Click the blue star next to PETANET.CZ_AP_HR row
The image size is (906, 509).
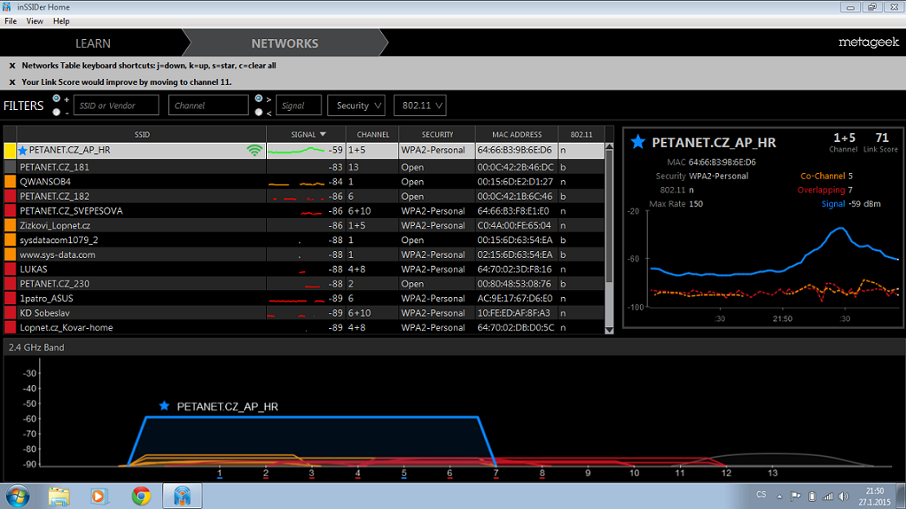click(23, 151)
